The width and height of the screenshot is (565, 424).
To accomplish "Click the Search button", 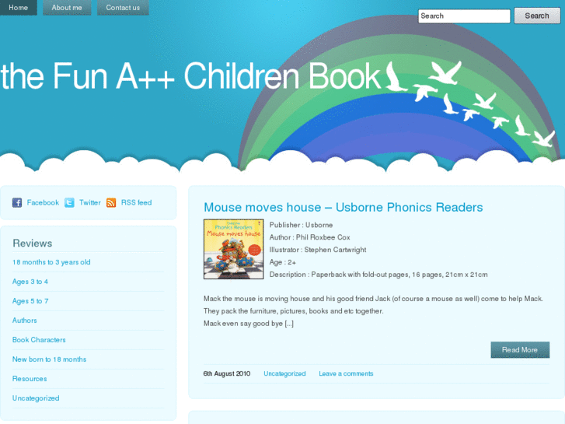I will [537, 16].
